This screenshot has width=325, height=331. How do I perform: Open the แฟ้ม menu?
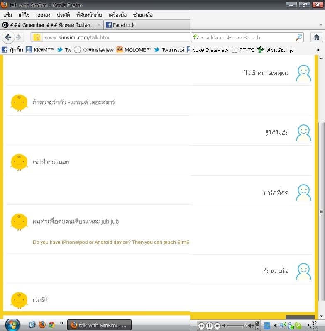tap(7, 15)
